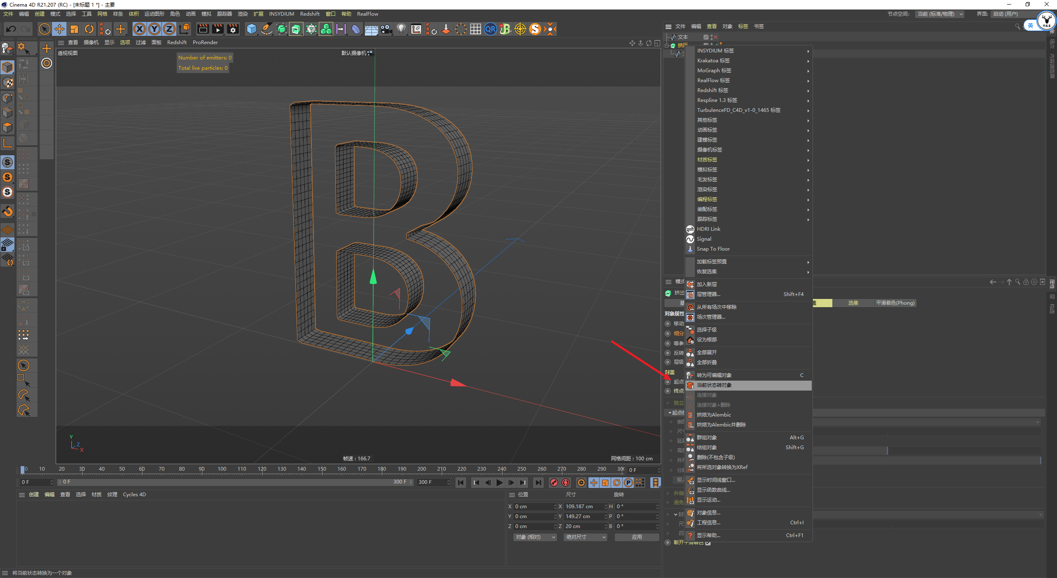
Task: Select the Move tool in top toolbar
Action: [59, 29]
